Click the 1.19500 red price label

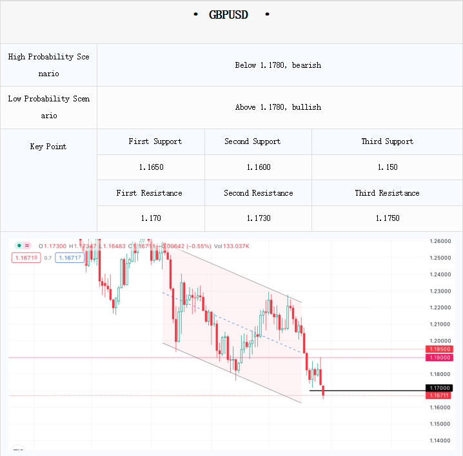[439, 349]
